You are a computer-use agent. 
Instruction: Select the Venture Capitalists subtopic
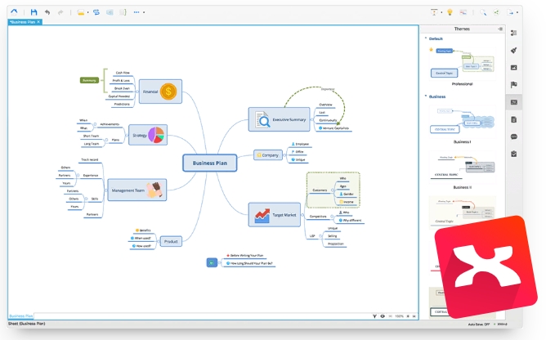pyautogui.click(x=334, y=128)
